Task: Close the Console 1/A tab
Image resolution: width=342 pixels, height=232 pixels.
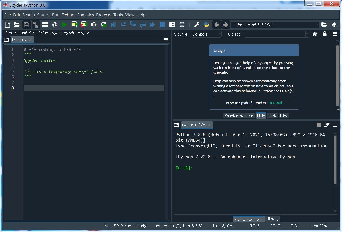Action: [x=209, y=125]
